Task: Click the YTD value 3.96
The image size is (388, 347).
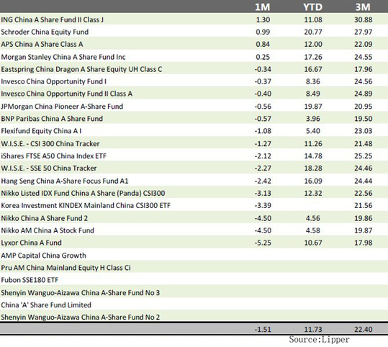Action: (313, 119)
